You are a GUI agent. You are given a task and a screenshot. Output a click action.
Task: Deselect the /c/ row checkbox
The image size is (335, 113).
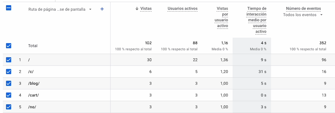(9, 71)
